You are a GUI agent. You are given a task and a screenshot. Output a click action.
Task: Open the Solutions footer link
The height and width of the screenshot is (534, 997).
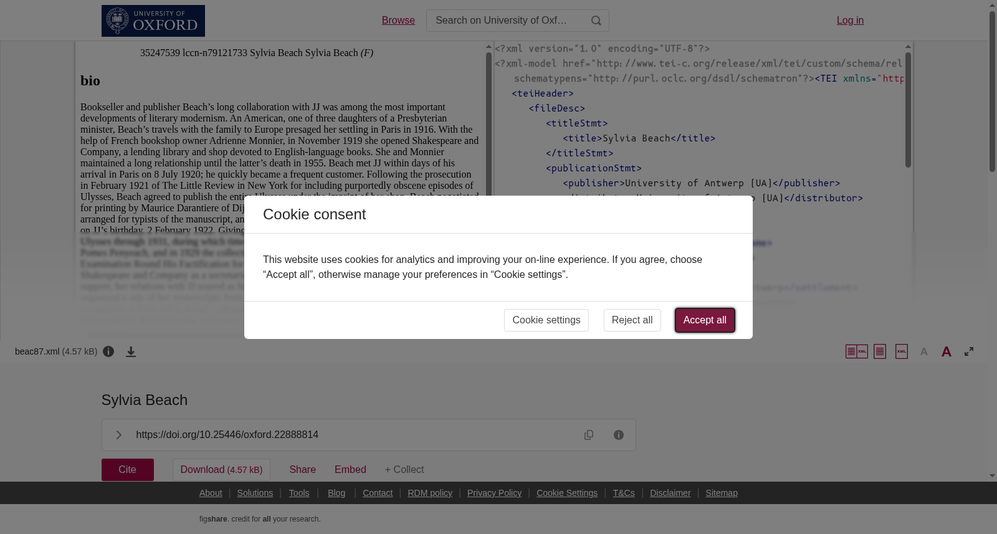pyautogui.click(x=255, y=493)
